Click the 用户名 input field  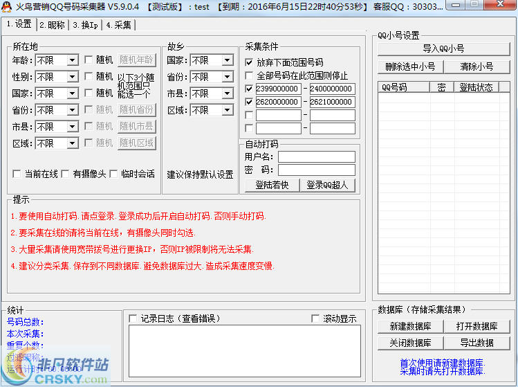(x=317, y=156)
